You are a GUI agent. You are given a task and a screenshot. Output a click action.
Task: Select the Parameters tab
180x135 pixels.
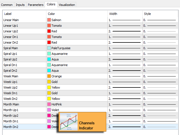35,5
